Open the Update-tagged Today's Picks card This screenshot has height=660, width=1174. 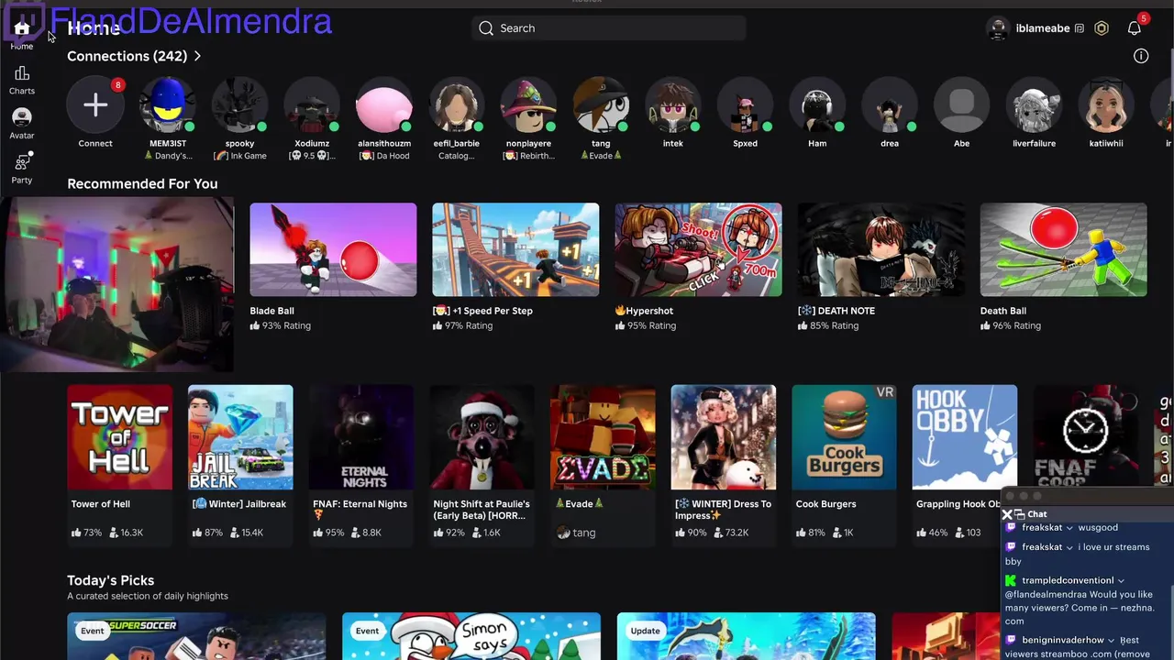747,636
